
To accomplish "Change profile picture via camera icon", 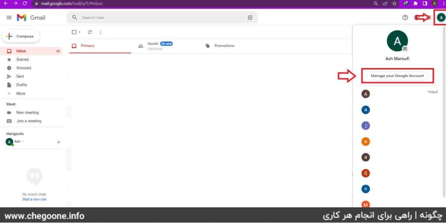I will click(x=405, y=49).
